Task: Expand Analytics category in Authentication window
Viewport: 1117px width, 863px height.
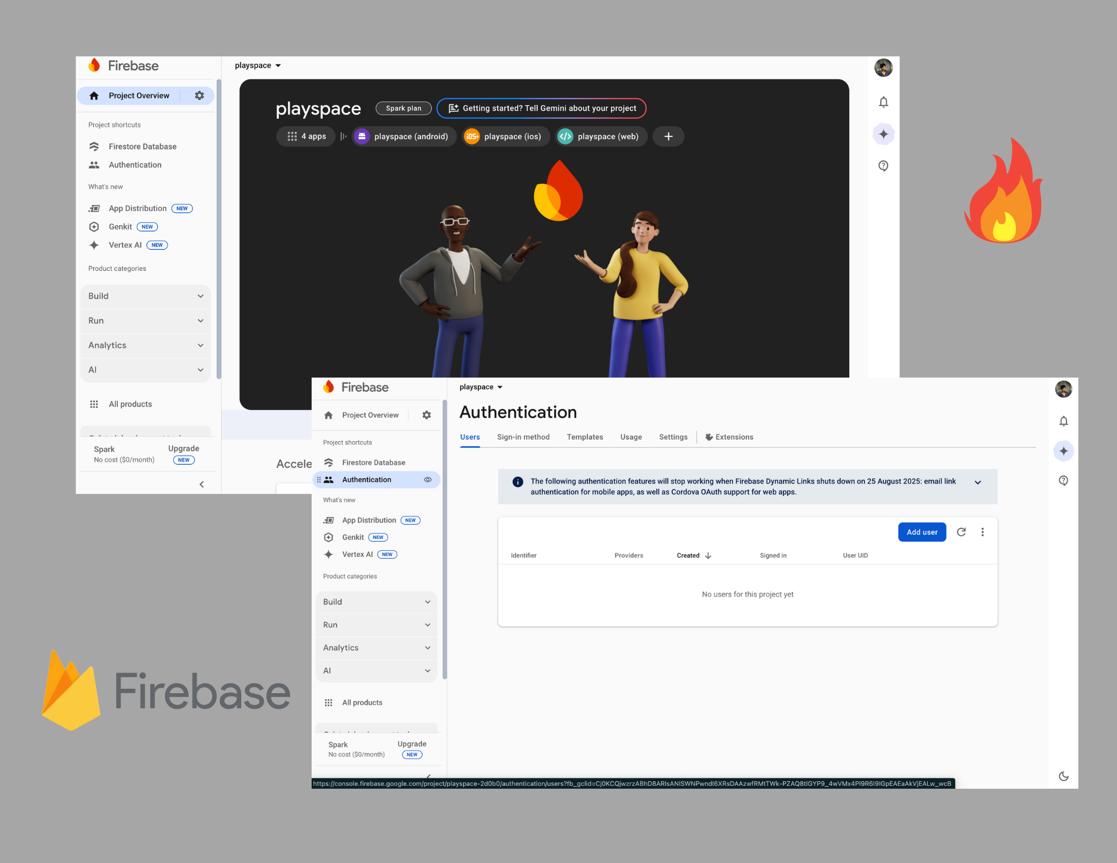Action: click(376, 648)
